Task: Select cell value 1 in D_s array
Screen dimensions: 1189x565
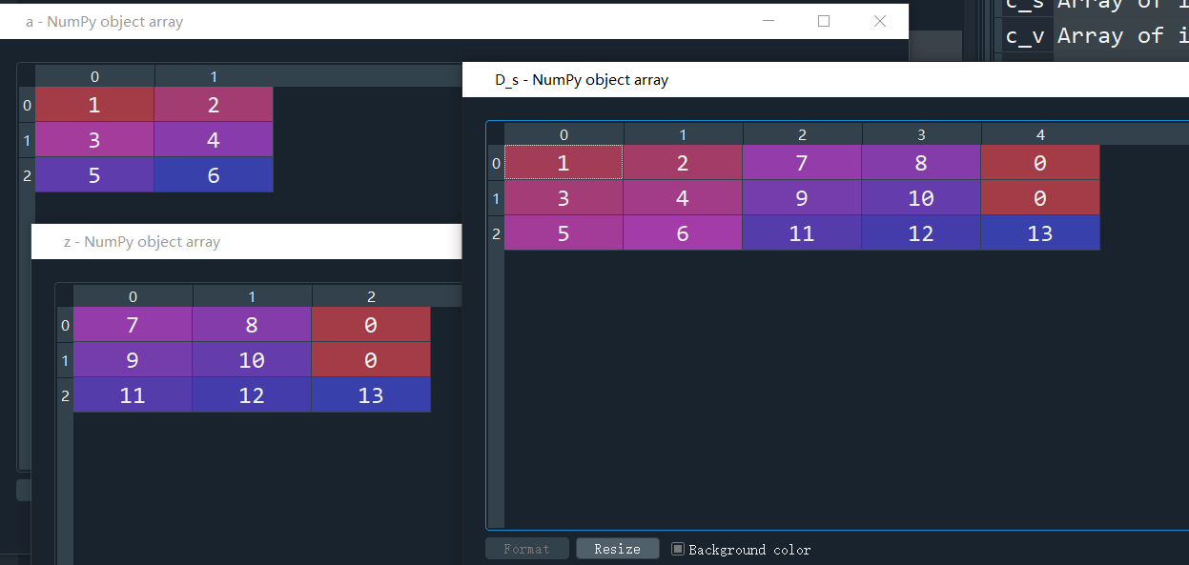Action: click(x=564, y=163)
